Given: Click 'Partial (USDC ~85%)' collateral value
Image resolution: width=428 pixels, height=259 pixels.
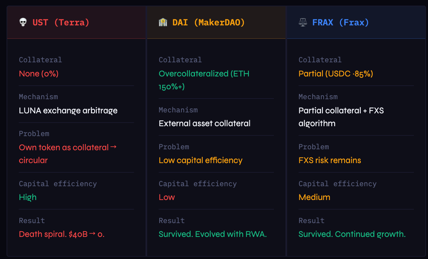Looking at the screenshot, I should (336, 73).
